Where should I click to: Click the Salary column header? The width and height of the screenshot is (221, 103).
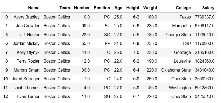208,8
